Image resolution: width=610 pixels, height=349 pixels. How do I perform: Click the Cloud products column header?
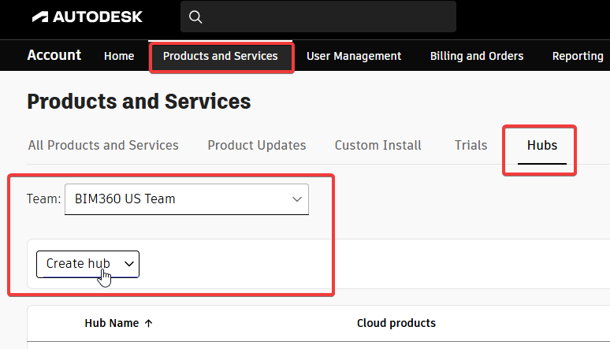point(396,323)
